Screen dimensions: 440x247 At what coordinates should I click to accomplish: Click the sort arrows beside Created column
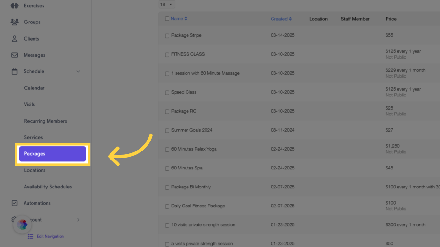[x=290, y=19]
